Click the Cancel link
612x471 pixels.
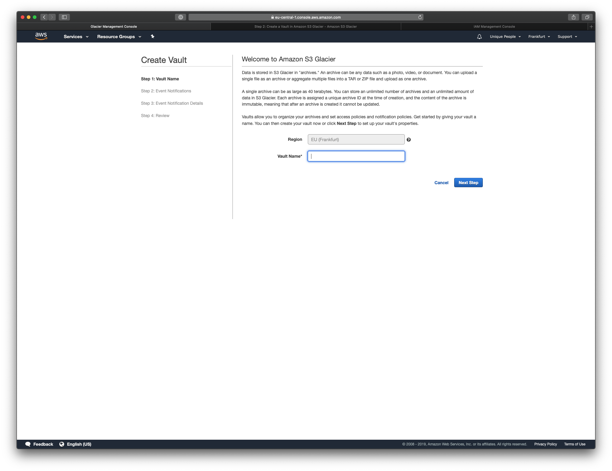tap(441, 183)
